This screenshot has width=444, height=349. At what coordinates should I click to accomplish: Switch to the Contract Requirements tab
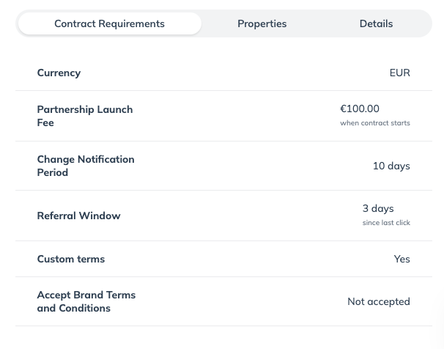pyautogui.click(x=110, y=23)
